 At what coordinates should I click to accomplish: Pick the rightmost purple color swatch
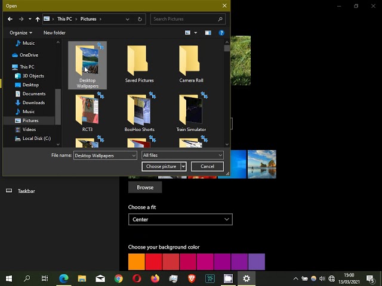coord(257,262)
